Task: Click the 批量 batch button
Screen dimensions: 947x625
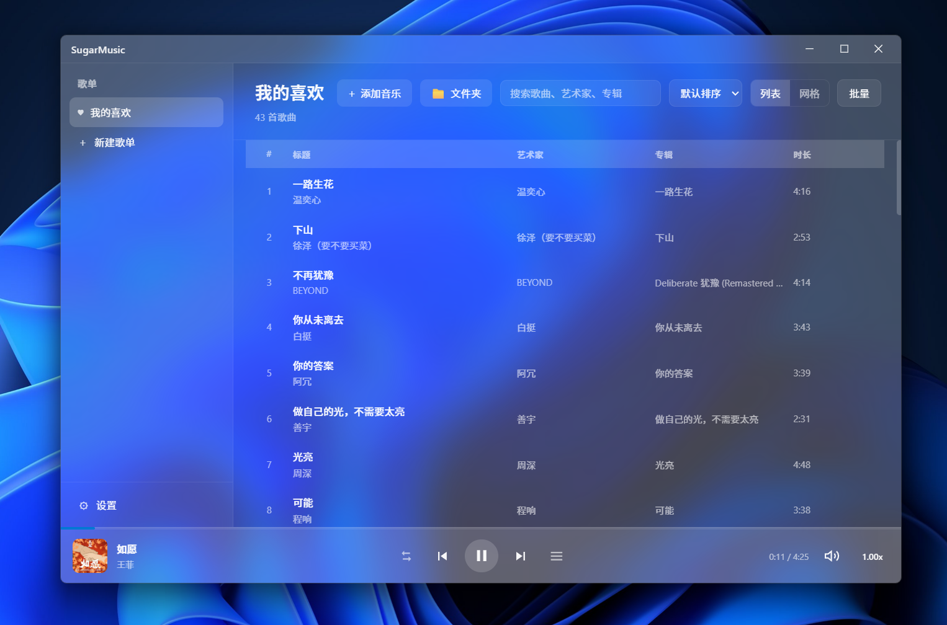Action: (x=859, y=93)
